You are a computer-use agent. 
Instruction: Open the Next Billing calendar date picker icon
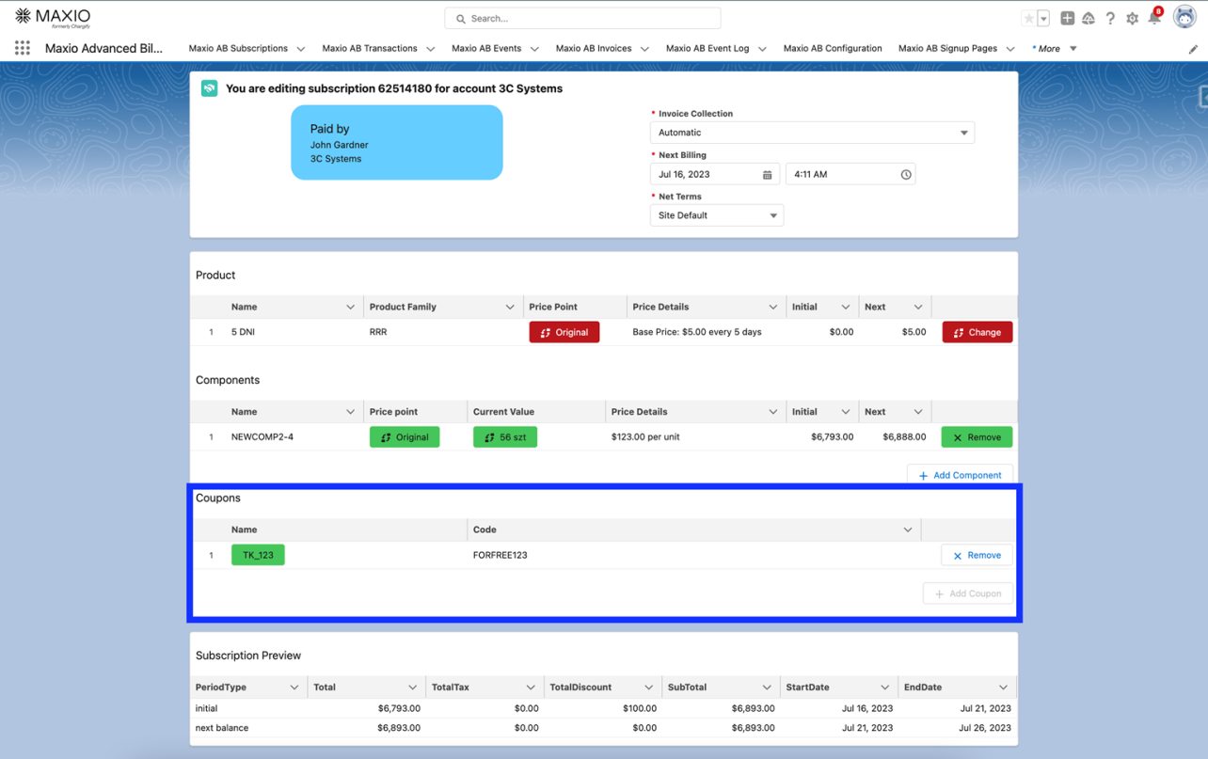[x=767, y=175]
